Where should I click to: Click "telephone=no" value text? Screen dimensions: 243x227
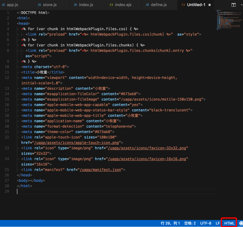(119, 126)
